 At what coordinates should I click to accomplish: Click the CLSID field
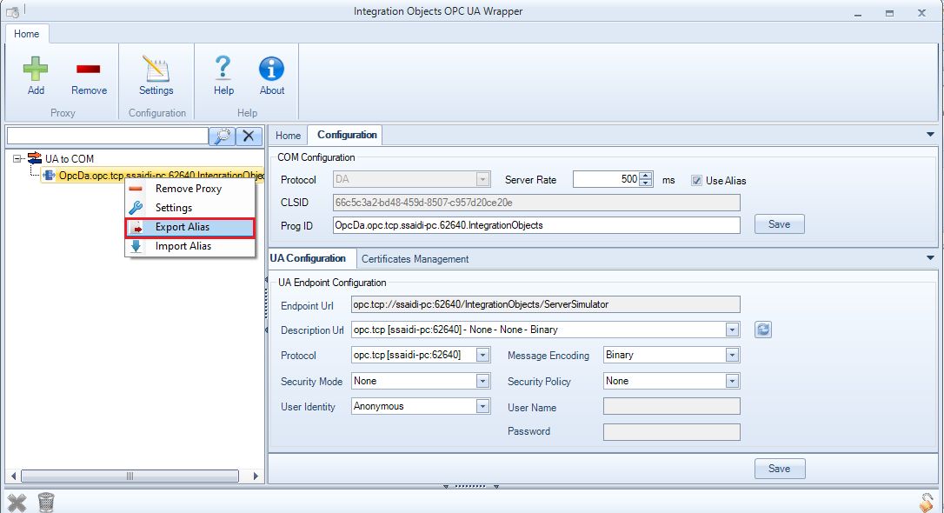535,203
